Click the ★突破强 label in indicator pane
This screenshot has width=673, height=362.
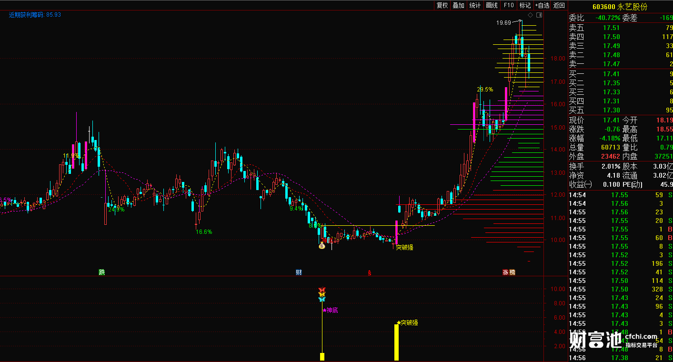pyautogui.click(x=406, y=322)
